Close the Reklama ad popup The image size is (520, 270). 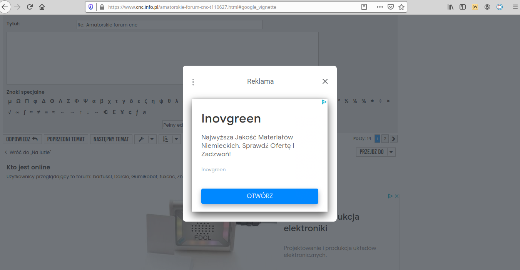click(325, 81)
